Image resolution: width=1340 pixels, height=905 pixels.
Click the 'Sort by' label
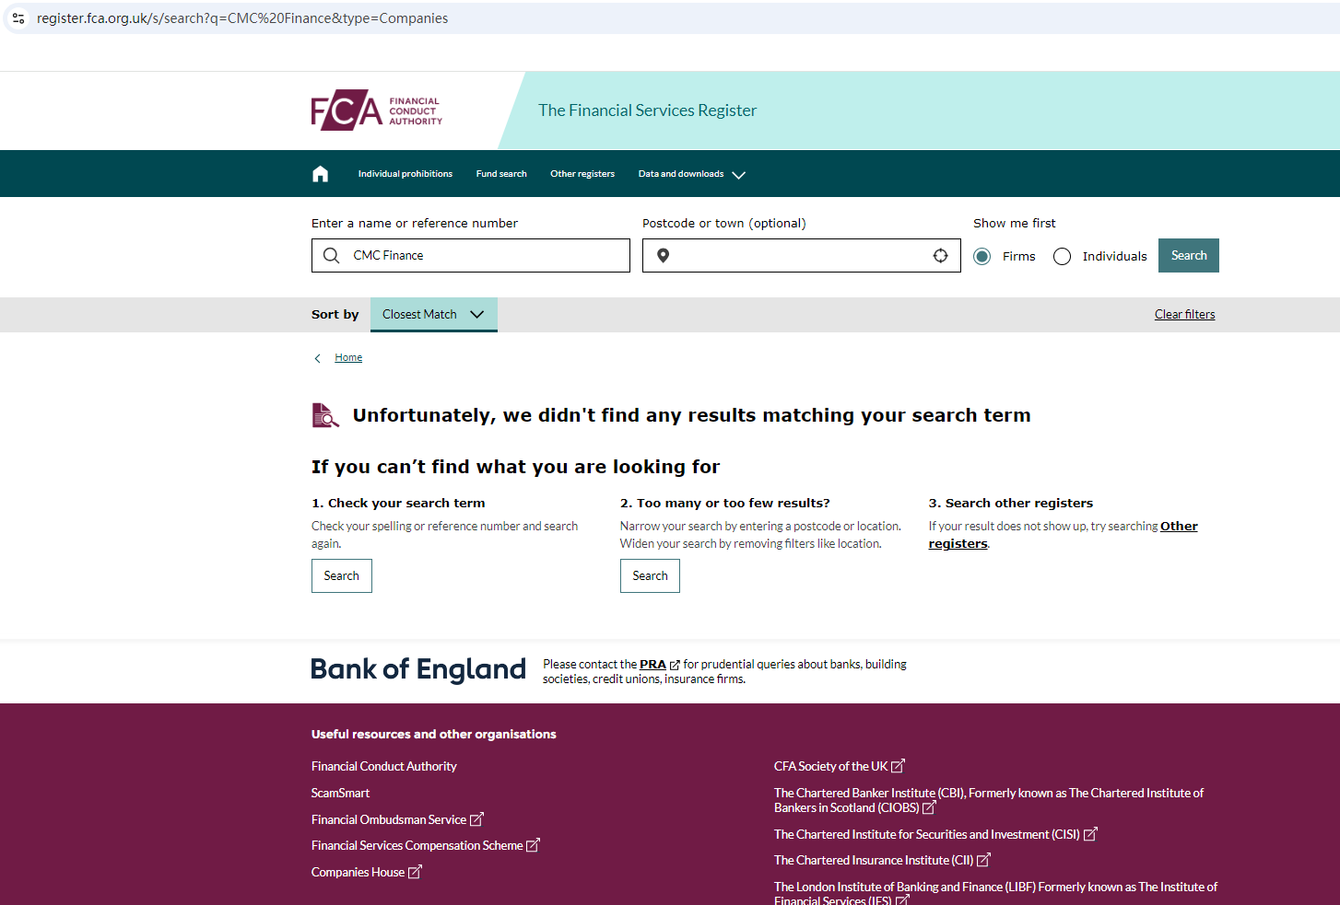click(x=335, y=314)
